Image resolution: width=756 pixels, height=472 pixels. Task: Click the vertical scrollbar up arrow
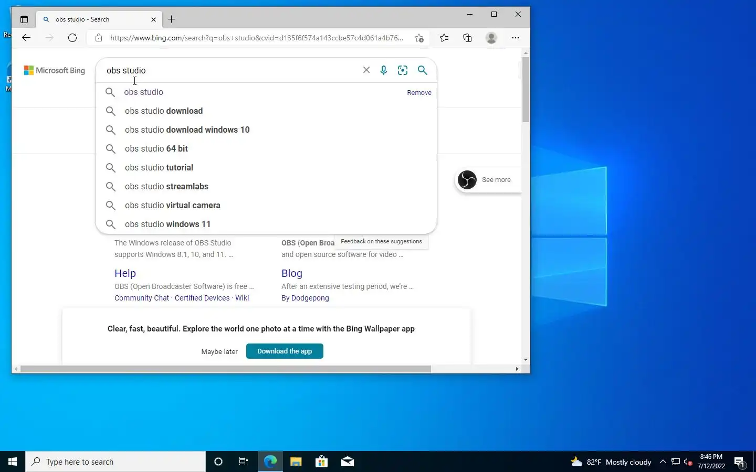(x=526, y=53)
